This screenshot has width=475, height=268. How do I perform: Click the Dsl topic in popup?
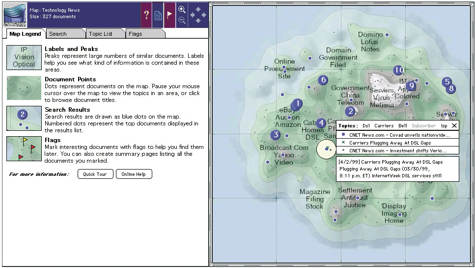[366, 126]
